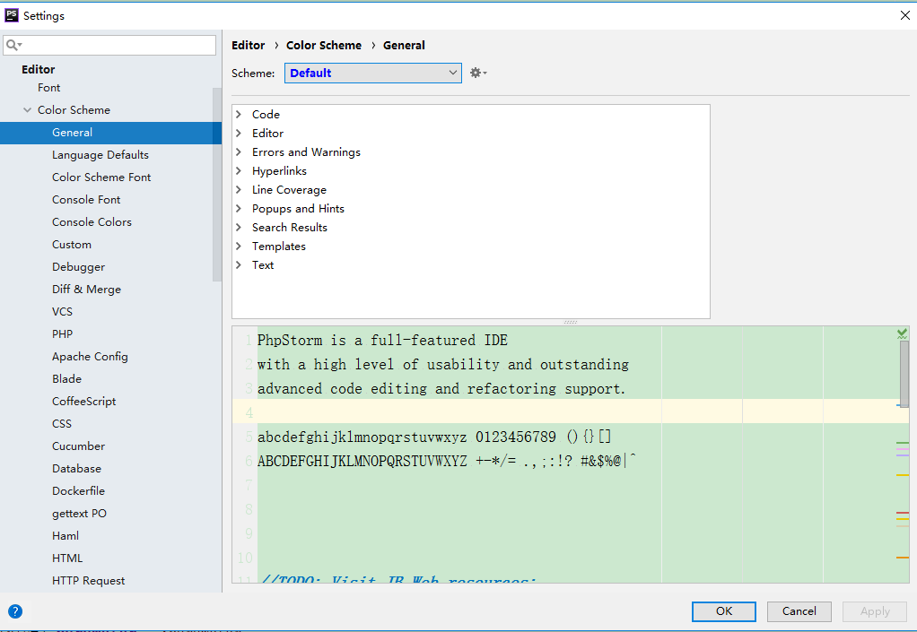Expand the Hyperlinks category
This screenshot has width=917, height=632.
pos(239,170)
